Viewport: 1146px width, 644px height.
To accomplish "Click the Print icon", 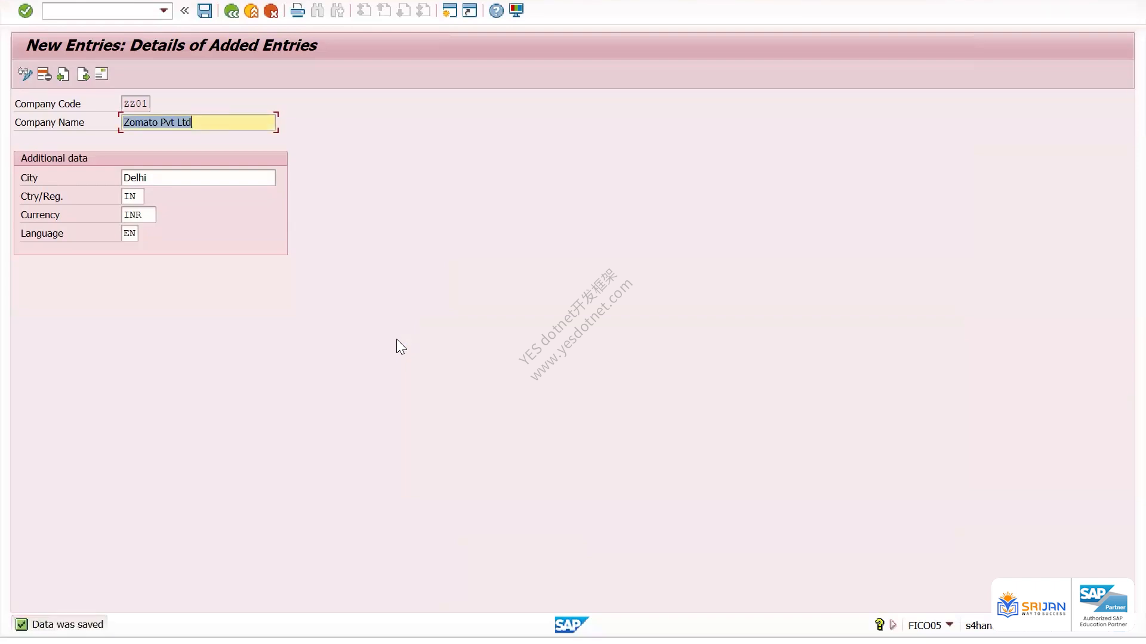I will (297, 11).
